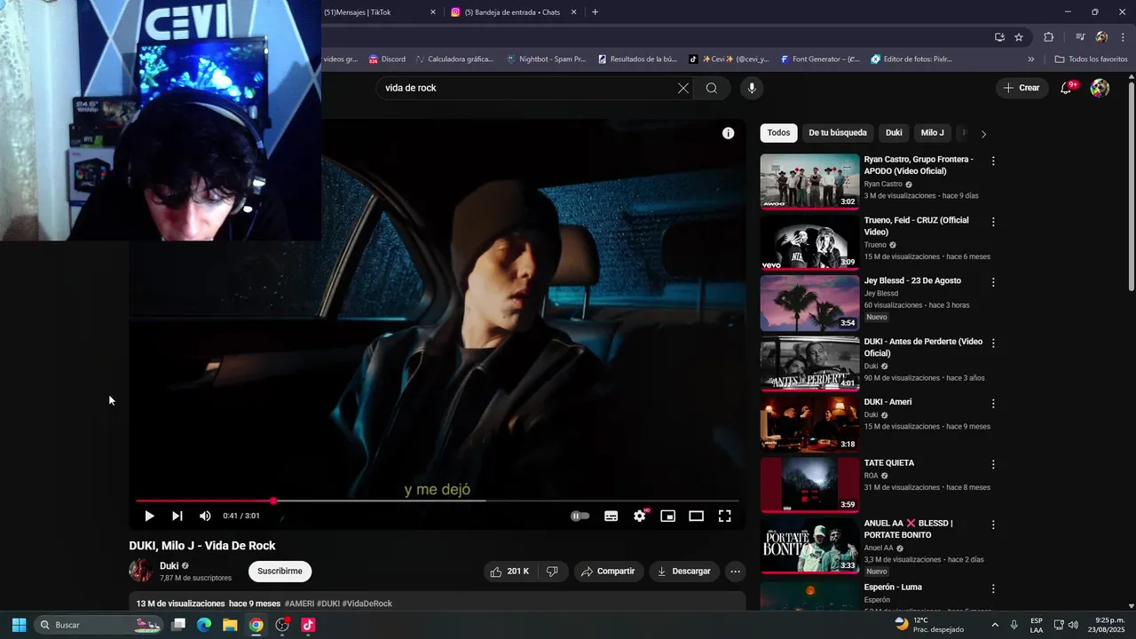Image resolution: width=1136 pixels, height=639 pixels.
Task: Open media controls icon in Chrome
Action: [1080, 37]
